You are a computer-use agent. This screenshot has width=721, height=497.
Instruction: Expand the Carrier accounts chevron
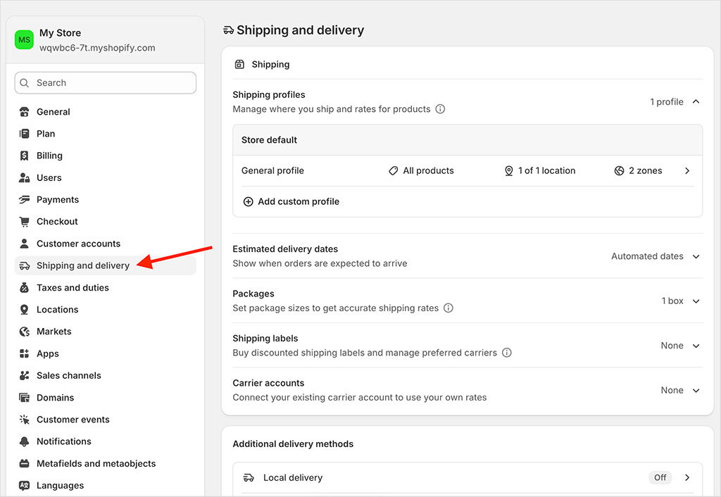point(696,390)
